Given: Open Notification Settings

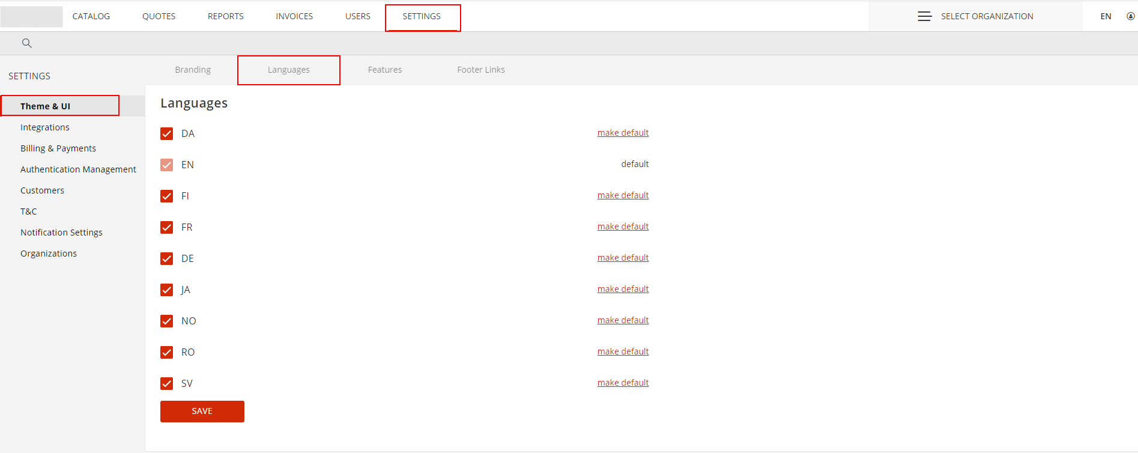Looking at the screenshot, I should coord(61,233).
